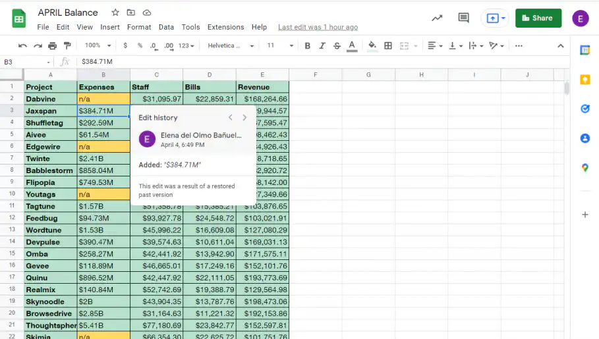Open the text rotation dropdown

(496, 46)
